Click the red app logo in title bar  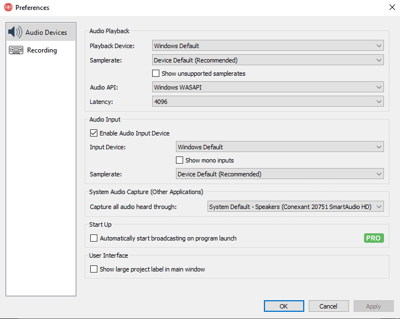[8, 7]
